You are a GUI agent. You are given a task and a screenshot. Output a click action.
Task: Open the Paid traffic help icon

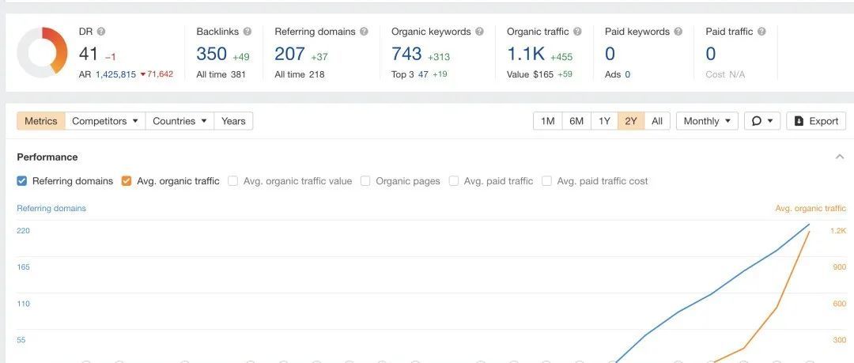click(x=761, y=32)
